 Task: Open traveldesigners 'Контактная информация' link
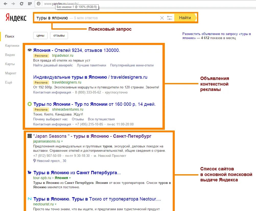(52, 92)
